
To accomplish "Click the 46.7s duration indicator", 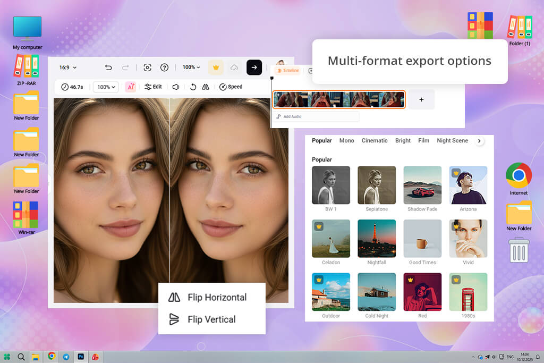I will click(x=72, y=87).
